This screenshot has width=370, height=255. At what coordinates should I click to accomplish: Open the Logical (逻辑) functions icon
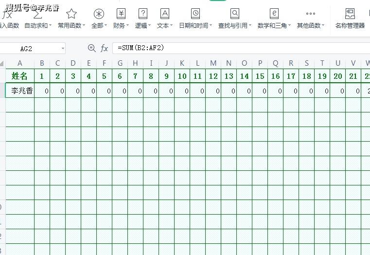pos(143,14)
